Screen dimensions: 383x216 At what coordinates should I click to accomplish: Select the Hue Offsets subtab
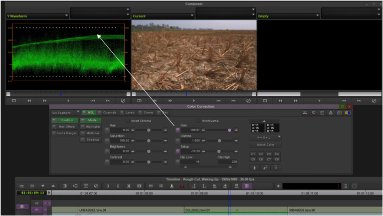pyautogui.click(x=65, y=127)
